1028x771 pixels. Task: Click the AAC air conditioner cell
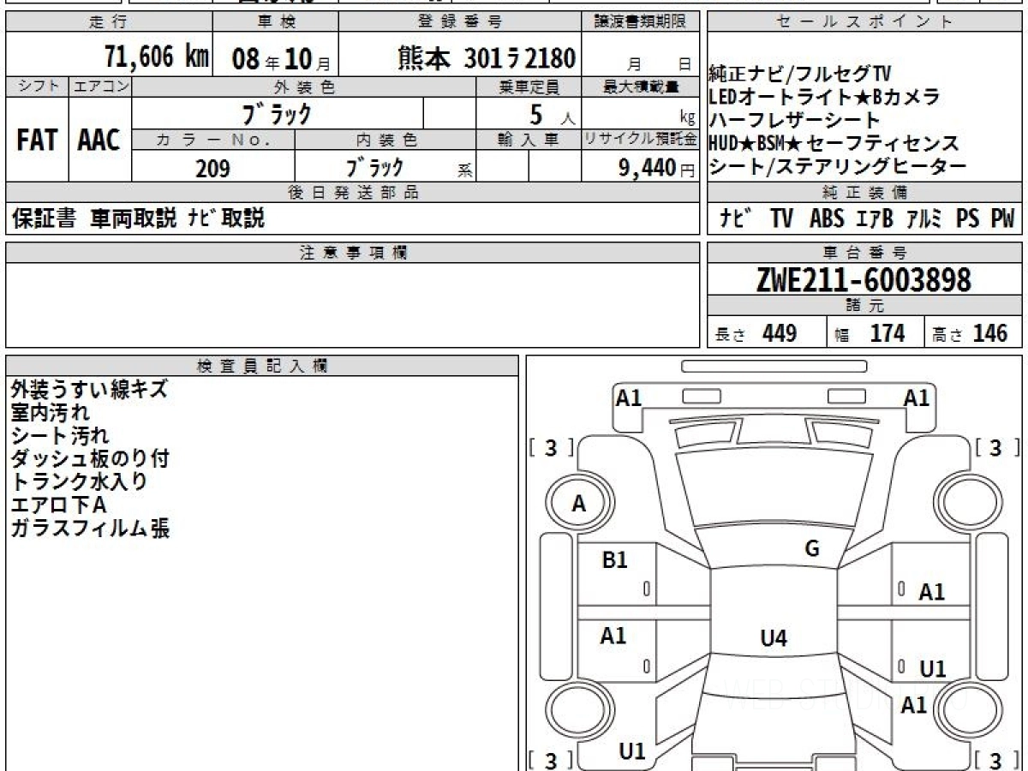click(99, 140)
